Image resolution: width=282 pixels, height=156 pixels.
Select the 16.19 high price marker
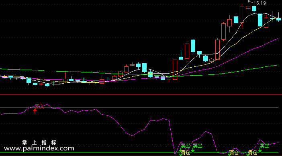click(x=260, y=3)
